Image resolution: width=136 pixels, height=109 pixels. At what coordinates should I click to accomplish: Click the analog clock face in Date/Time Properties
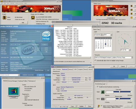pos(125,41)
